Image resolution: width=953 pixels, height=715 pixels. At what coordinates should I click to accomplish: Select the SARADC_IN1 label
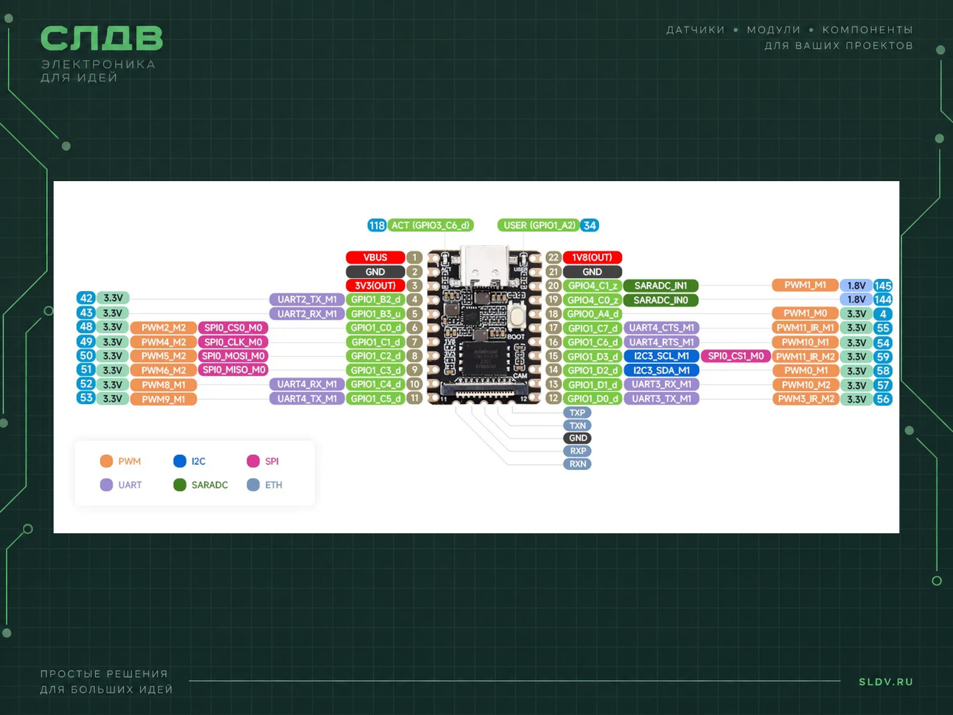coord(661,285)
